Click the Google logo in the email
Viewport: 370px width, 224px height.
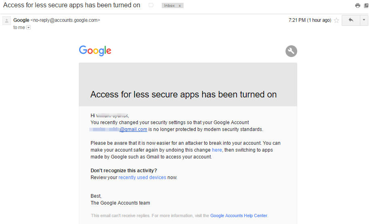click(x=95, y=51)
